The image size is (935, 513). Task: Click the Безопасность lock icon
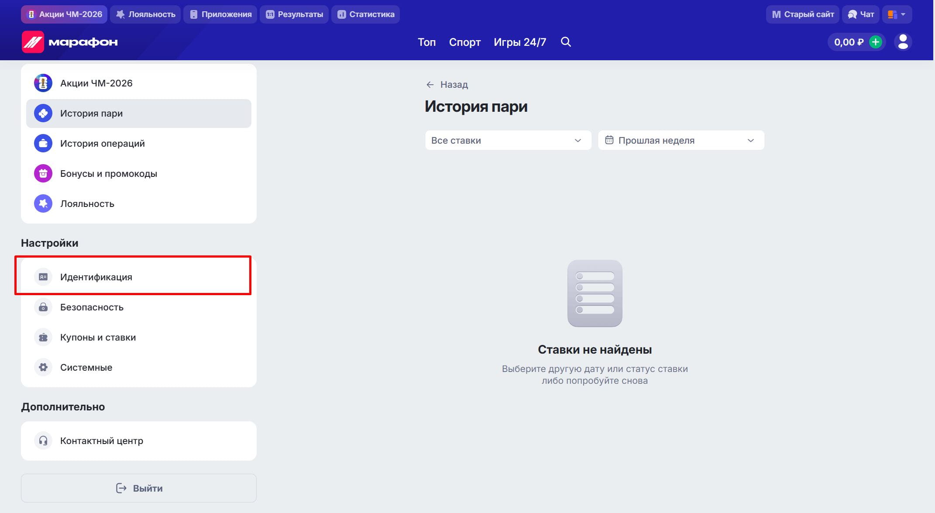(43, 307)
